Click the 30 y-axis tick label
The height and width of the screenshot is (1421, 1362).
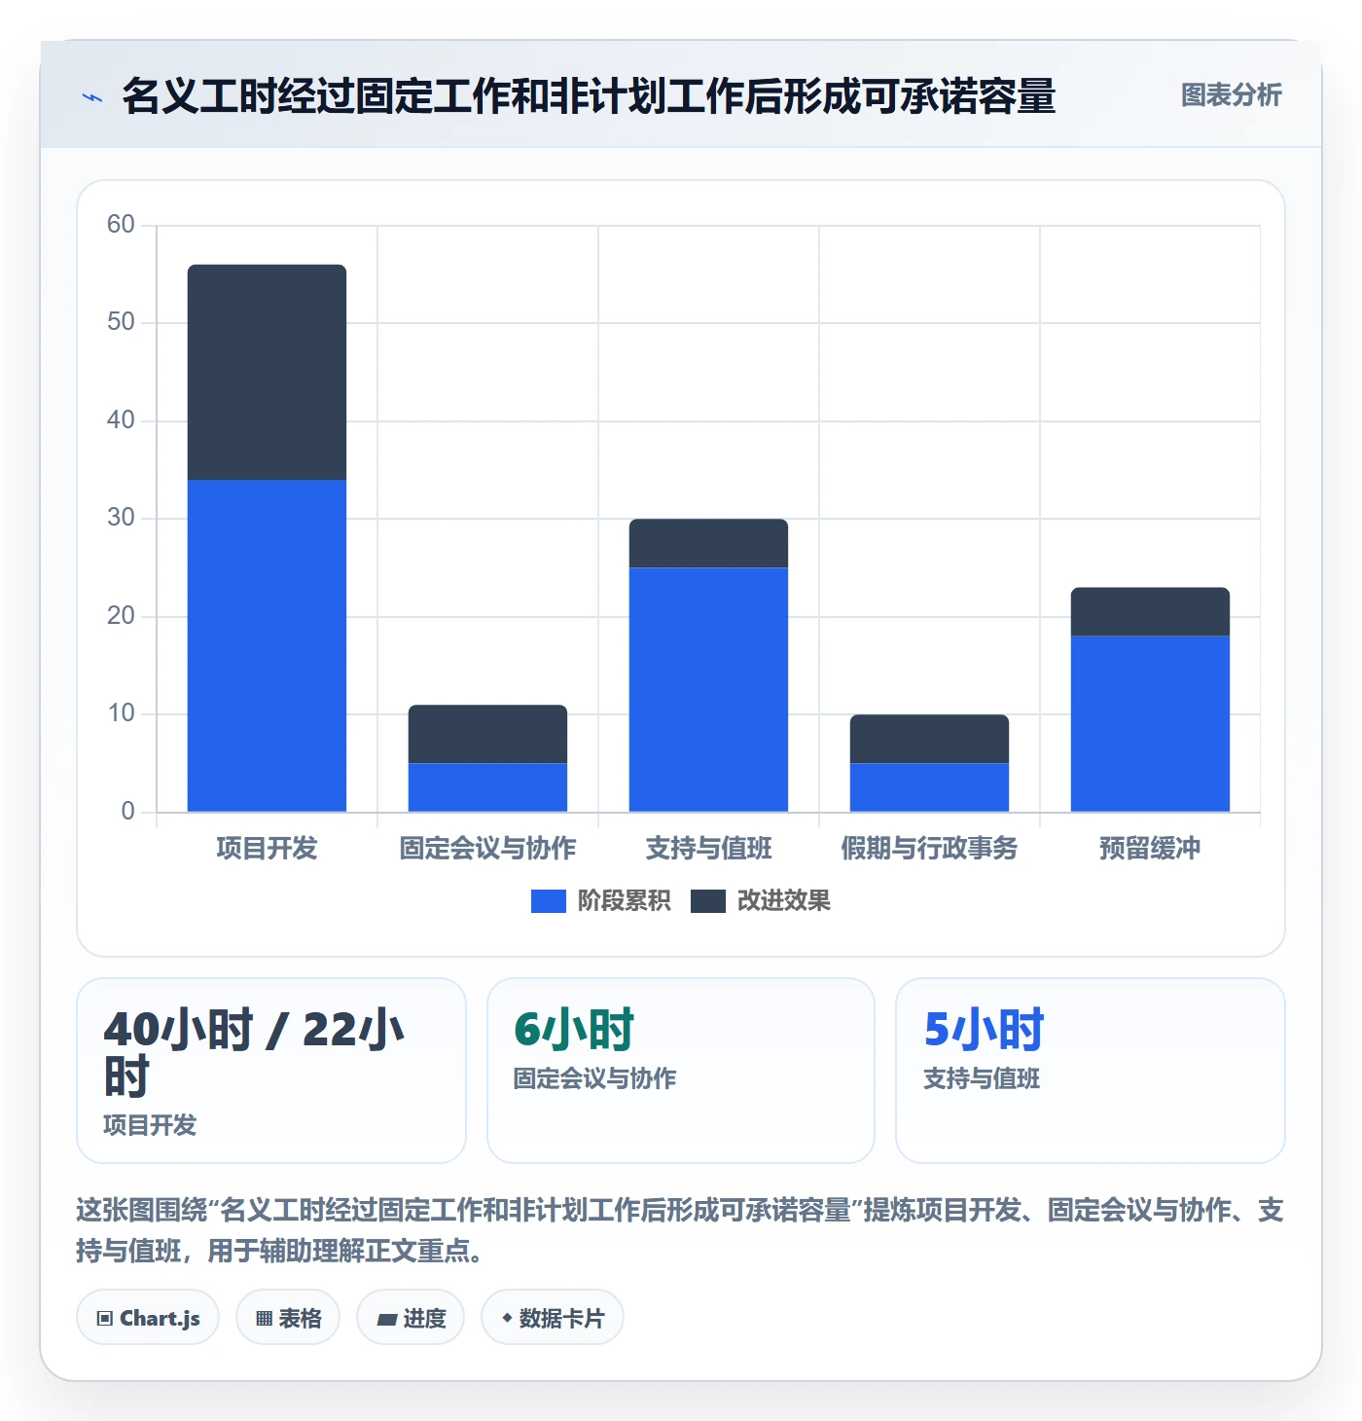point(121,518)
